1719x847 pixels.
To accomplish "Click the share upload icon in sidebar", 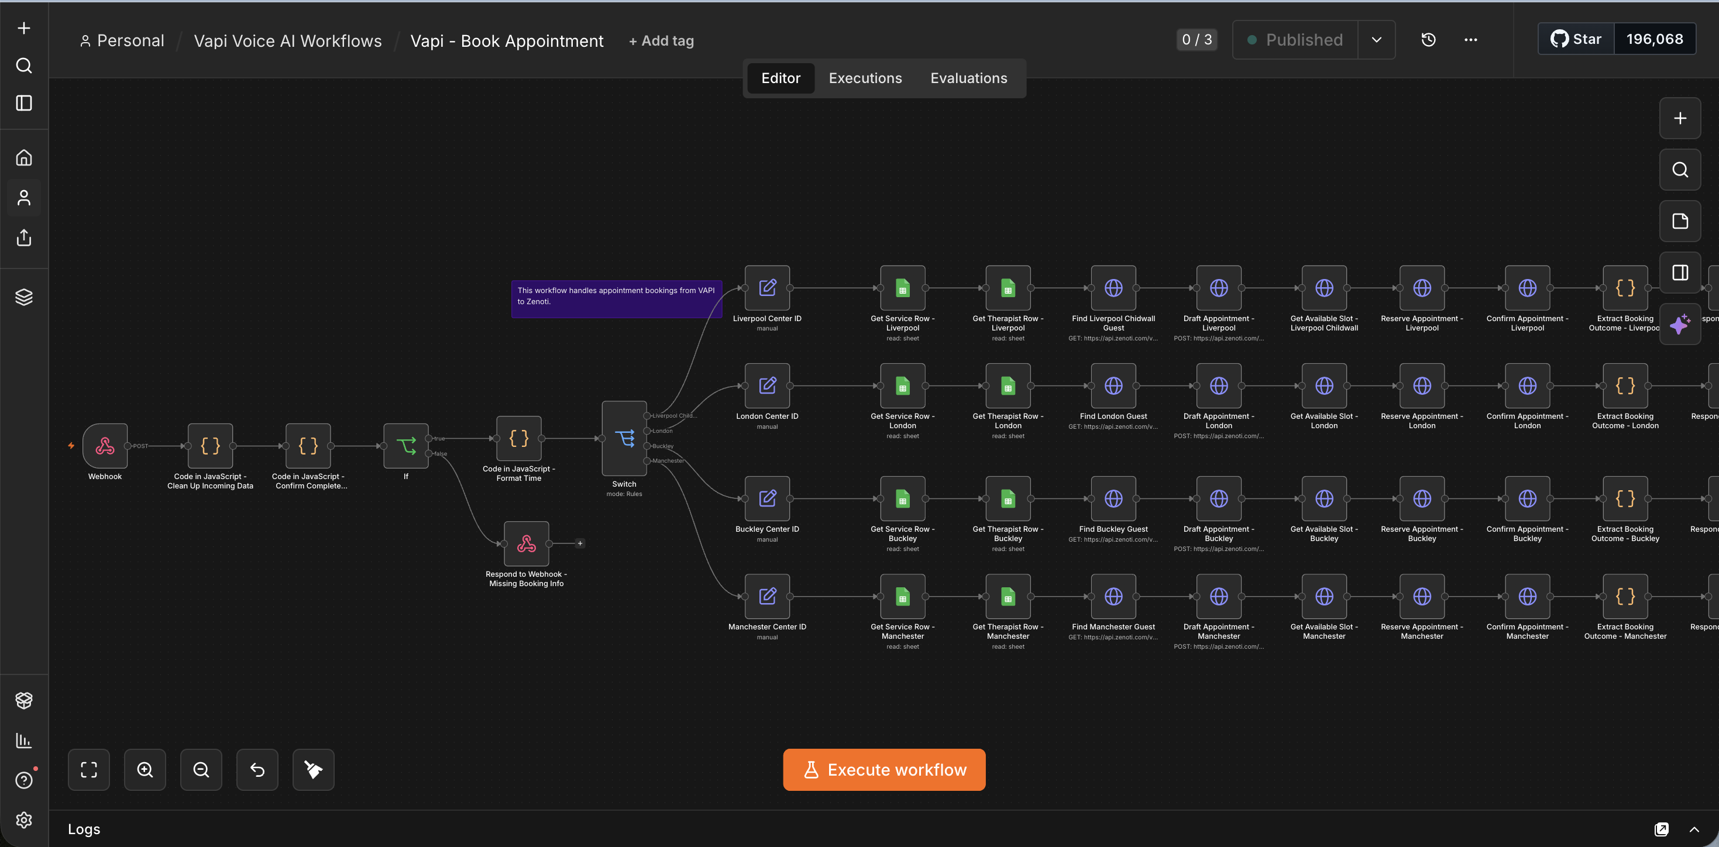I will click(24, 237).
